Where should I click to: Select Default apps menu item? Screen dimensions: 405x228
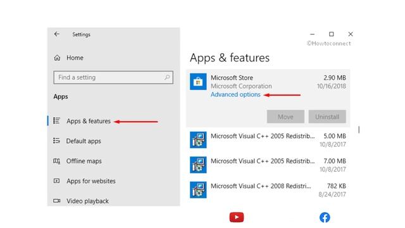pos(84,141)
